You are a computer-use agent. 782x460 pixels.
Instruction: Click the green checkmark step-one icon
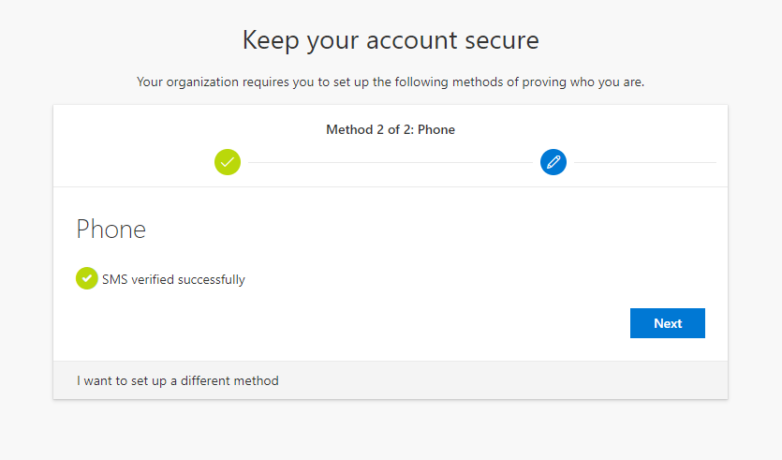(x=228, y=162)
